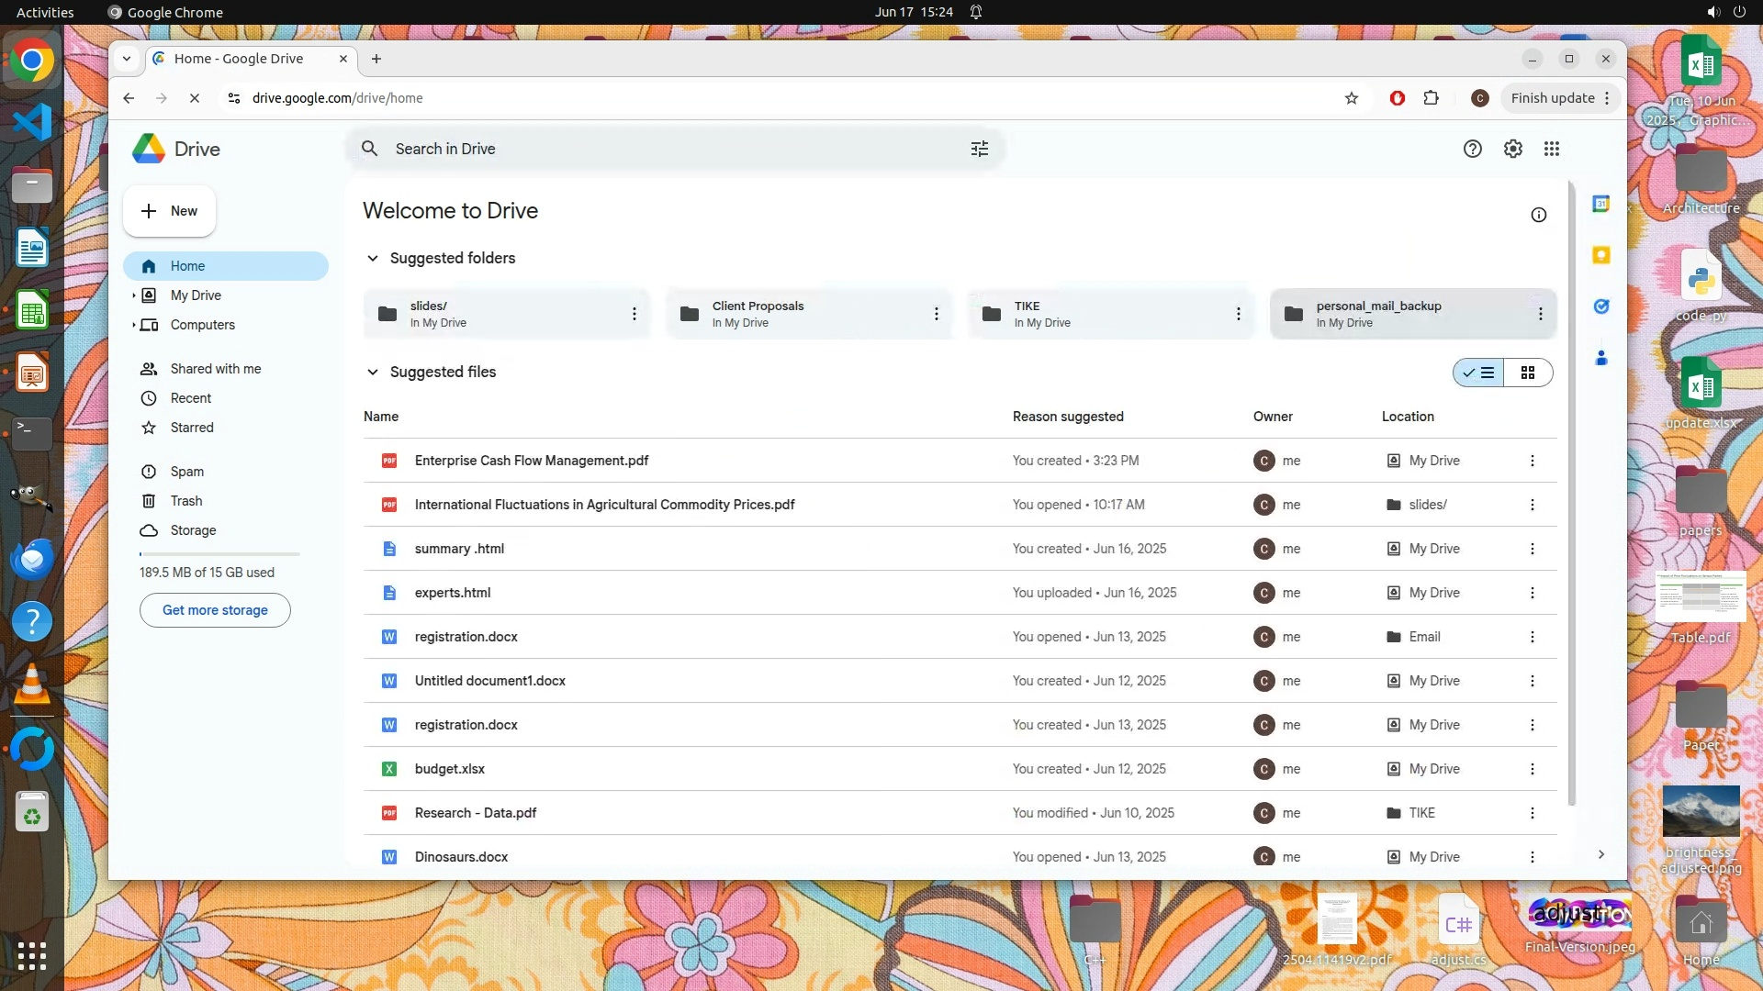Open the Google apps grid

click(1552, 149)
